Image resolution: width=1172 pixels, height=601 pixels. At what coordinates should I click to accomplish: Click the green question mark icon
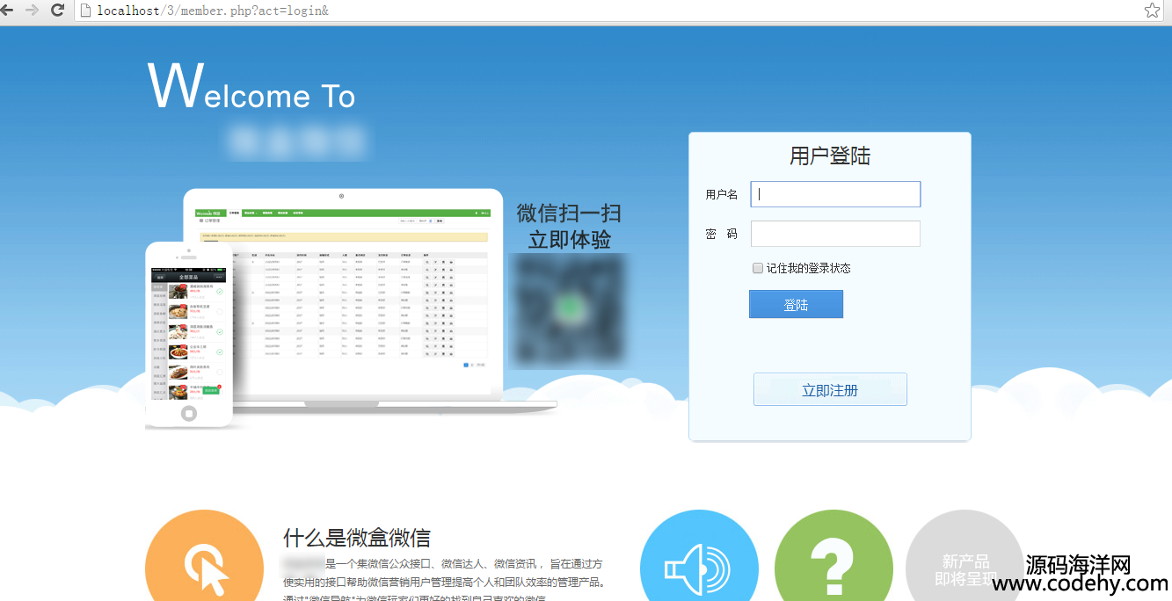tap(834, 556)
